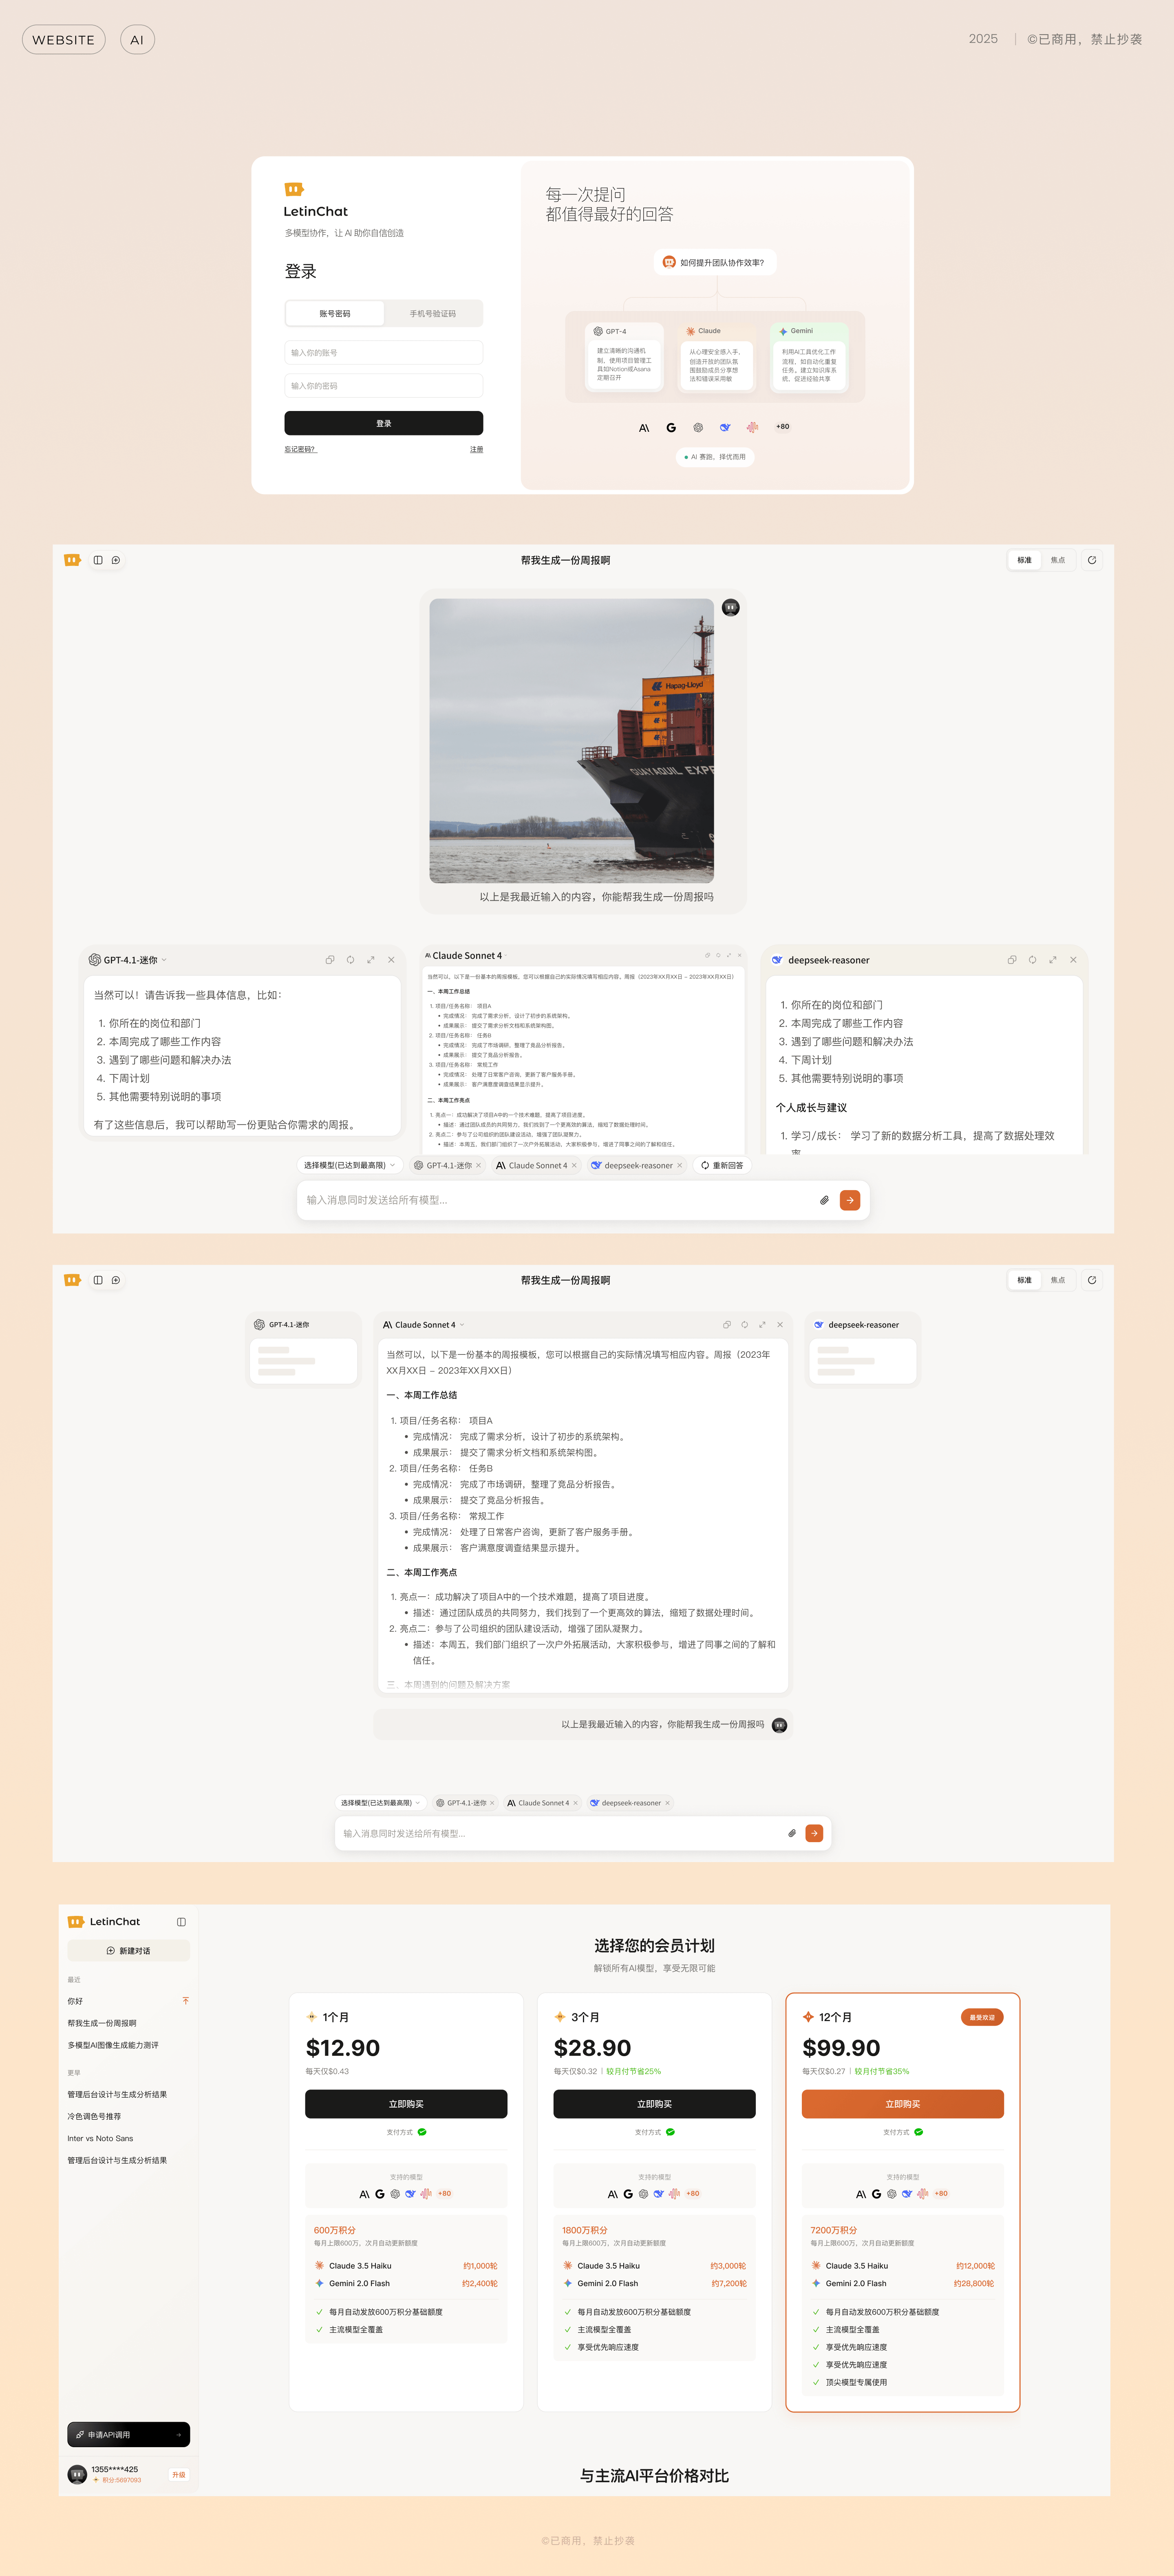Regenerate GPT-4.1-迷你 answer icon in ship-photo chat

point(350,960)
